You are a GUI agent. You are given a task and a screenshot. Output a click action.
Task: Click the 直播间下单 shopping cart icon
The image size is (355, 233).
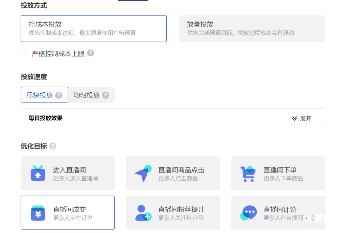[x=248, y=173]
